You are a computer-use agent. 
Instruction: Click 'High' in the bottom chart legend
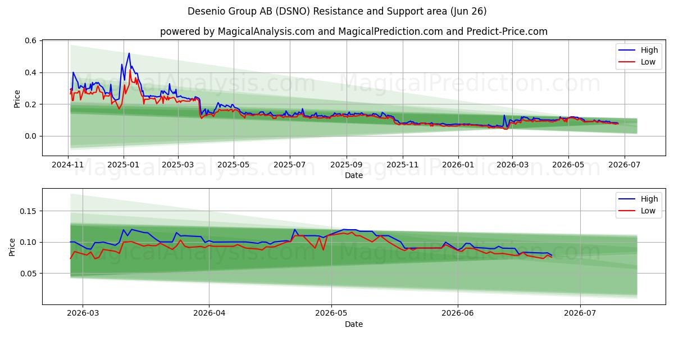click(x=649, y=199)
